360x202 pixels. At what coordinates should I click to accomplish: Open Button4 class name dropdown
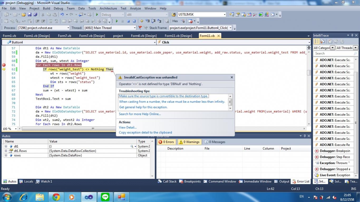click(x=79, y=42)
